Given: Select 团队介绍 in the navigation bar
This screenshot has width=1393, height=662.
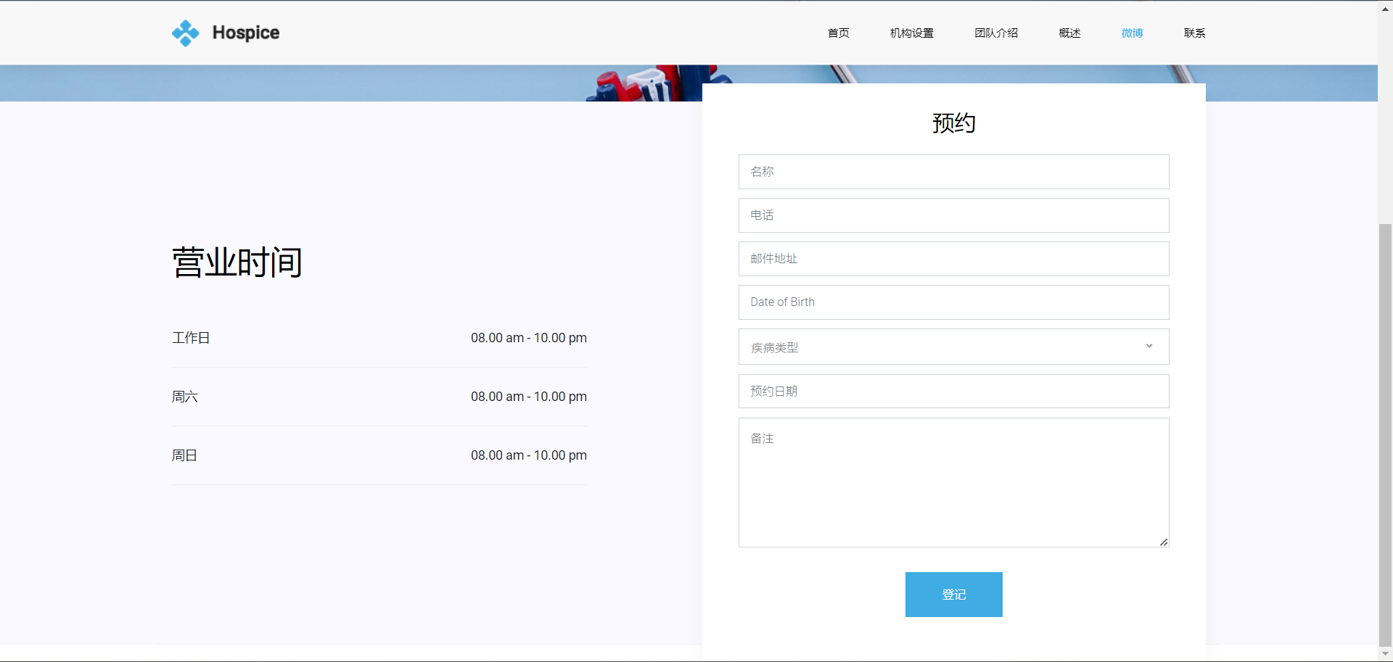Looking at the screenshot, I should point(996,33).
